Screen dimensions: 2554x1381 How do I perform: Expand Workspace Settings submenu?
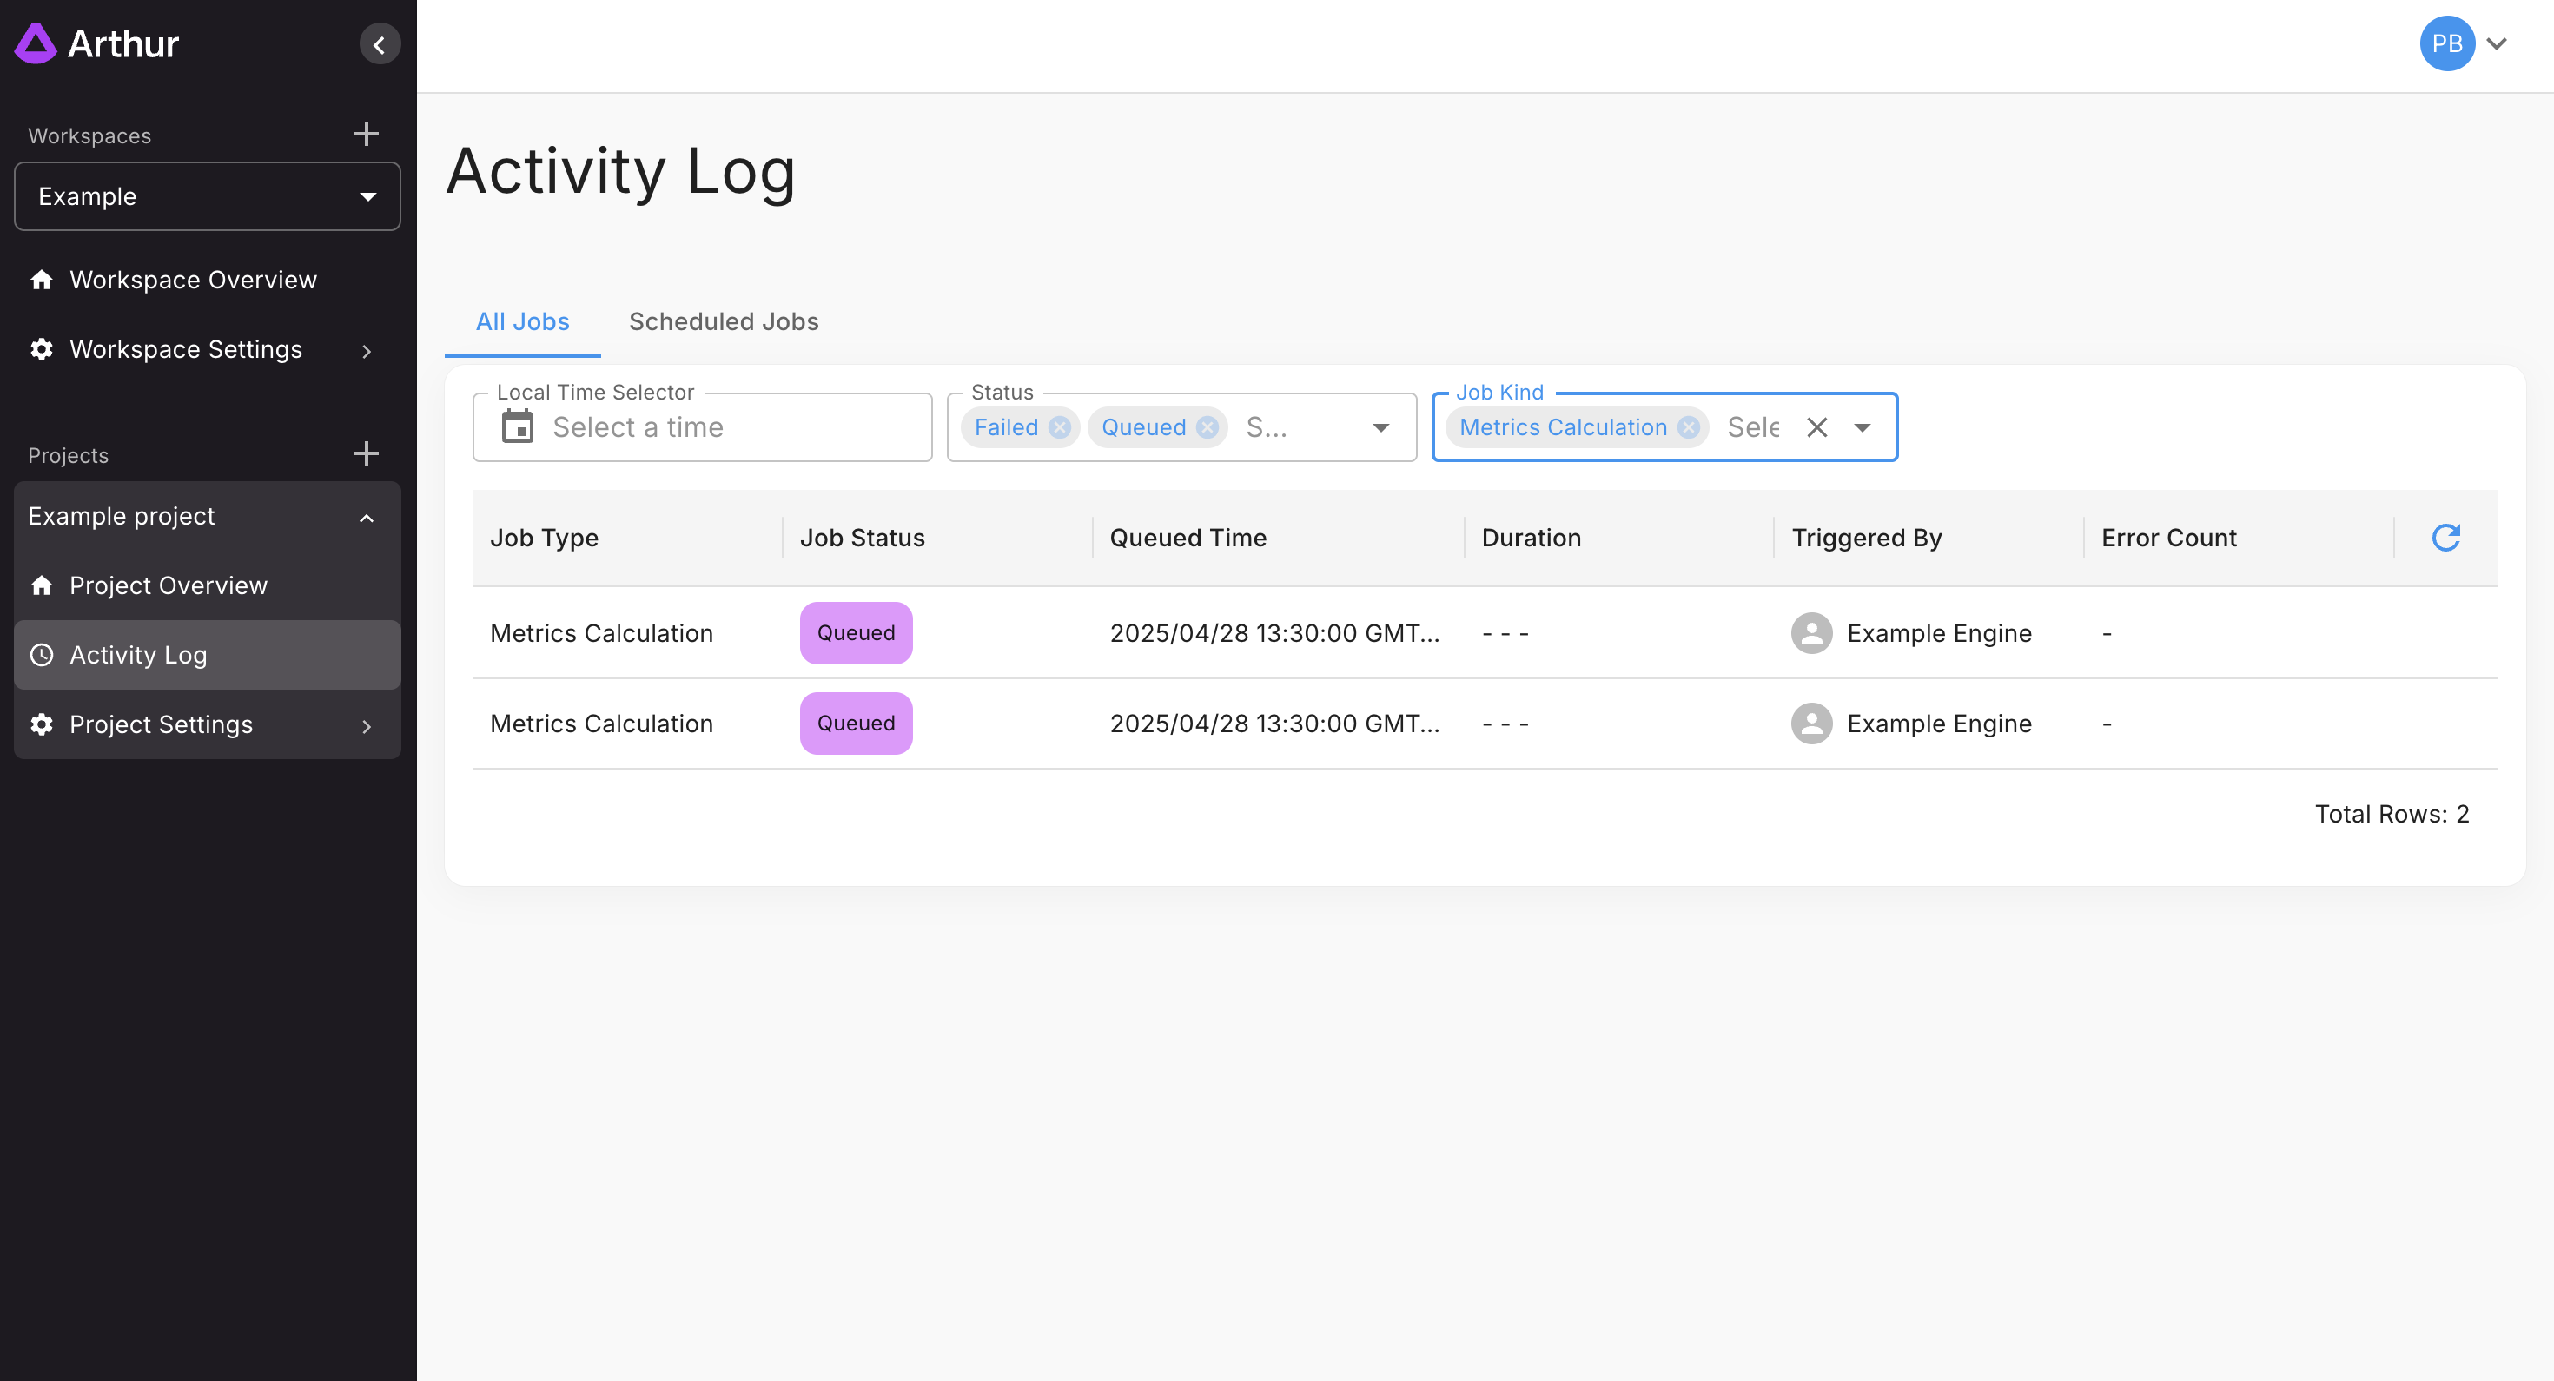[366, 351]
